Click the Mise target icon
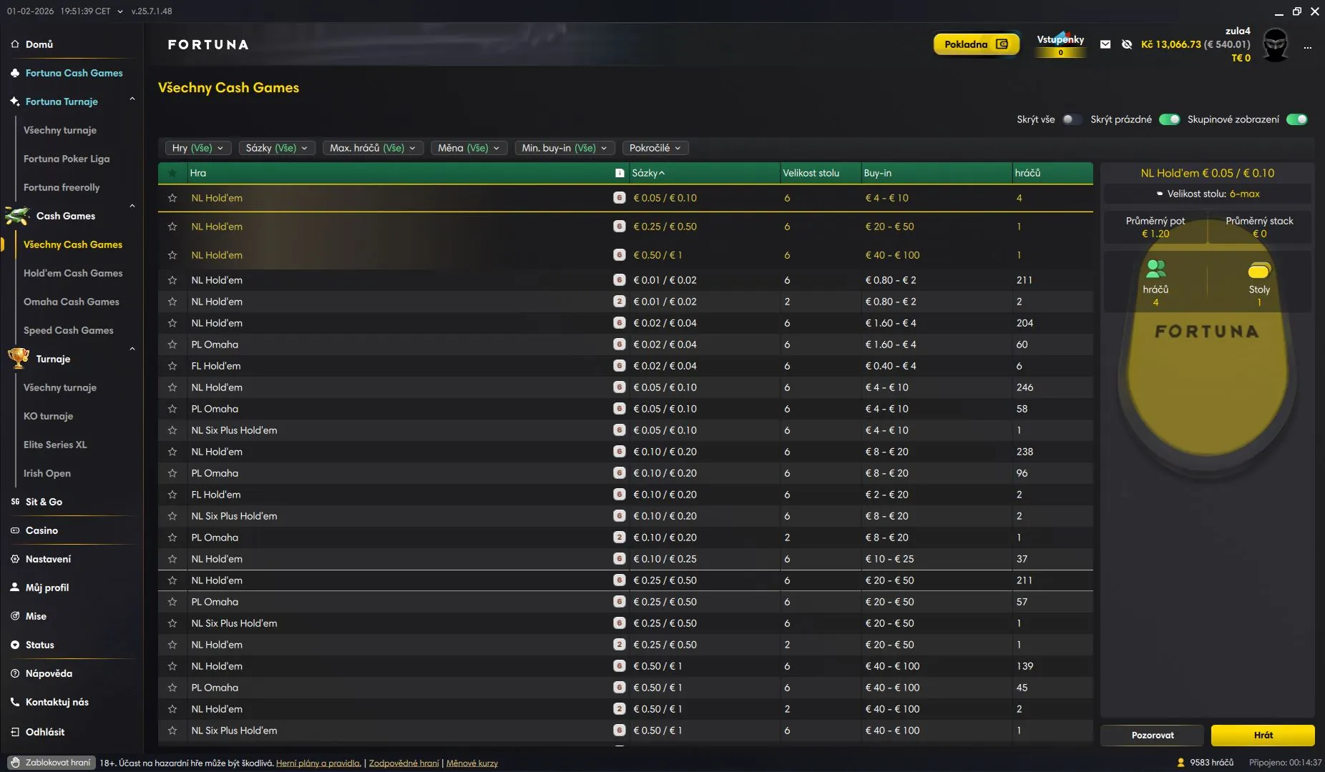Screen dimensions: 1325x772 pyautogui.click(x=15, y=616)
